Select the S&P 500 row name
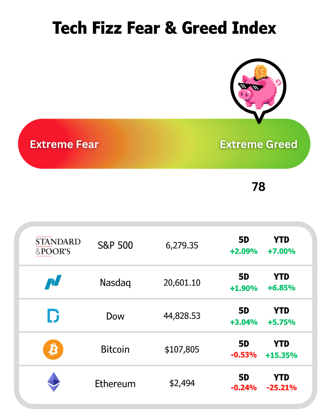 [115, 245]
